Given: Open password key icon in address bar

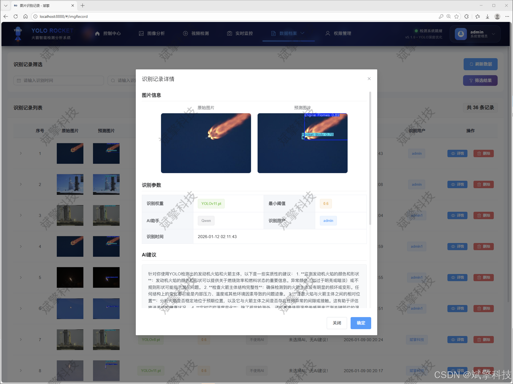Looking at the screenshot, I should click(x=441, y=16).
